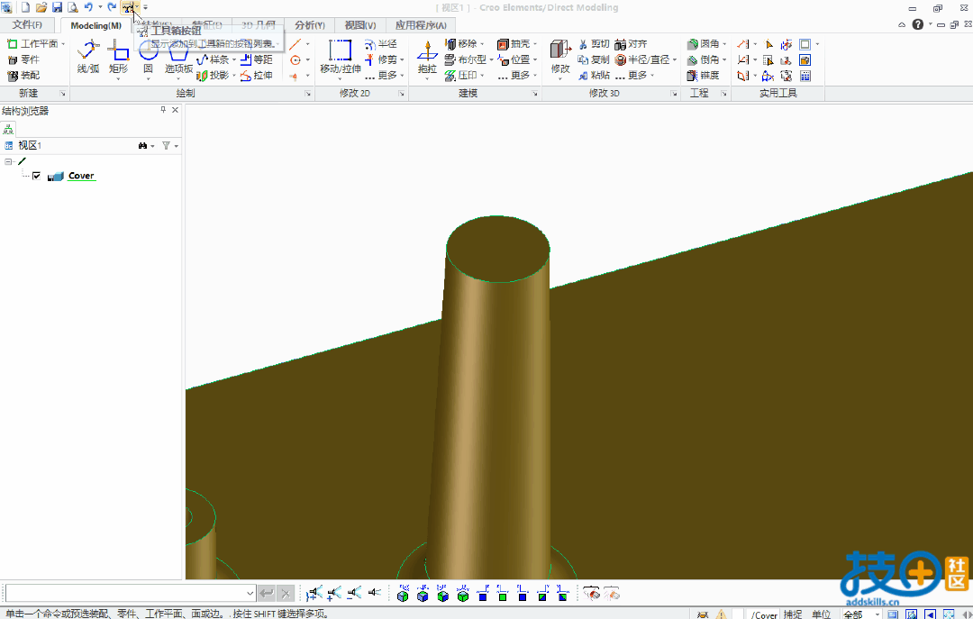Click the 压印 imprint tool
Image resolution: width=973 pixels, height=619 pixels.
461,75
